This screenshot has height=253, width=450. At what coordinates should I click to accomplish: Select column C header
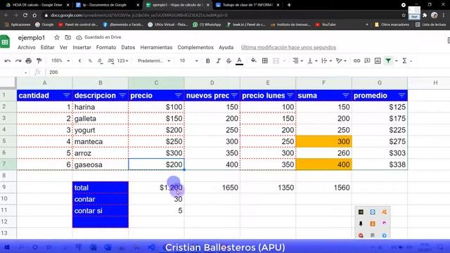[156, 83]
